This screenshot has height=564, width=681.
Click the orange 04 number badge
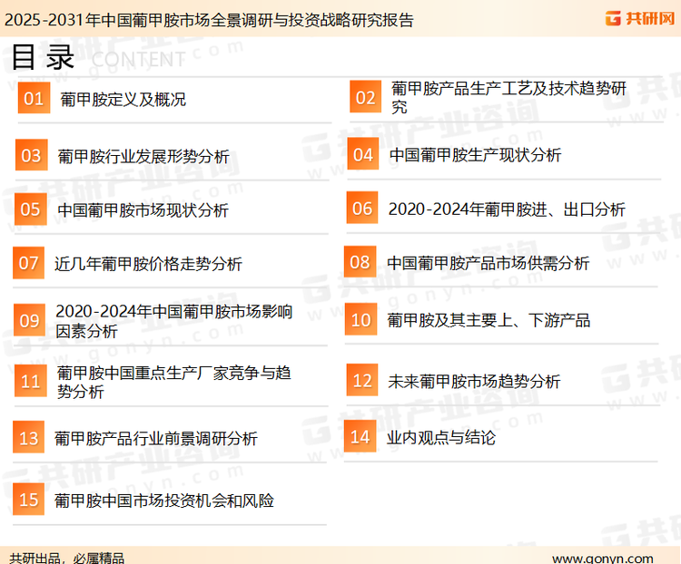363,154
